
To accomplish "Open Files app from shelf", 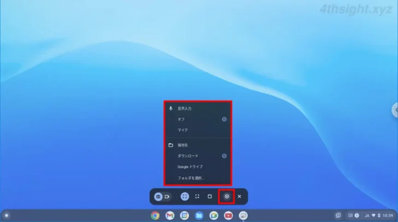I will tap(199, 215).
